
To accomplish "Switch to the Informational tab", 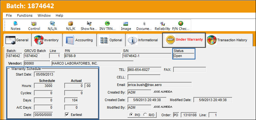I will [x=144, y=40].
